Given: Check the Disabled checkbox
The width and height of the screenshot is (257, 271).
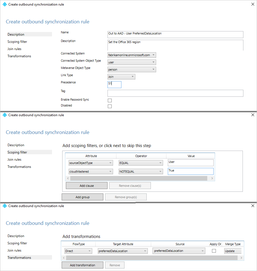Looking at the screenshot, I should (x=109, y=106).
